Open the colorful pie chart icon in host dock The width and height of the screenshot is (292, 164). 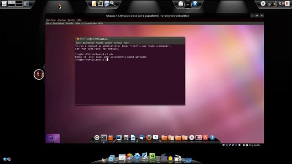click(130, 157)
